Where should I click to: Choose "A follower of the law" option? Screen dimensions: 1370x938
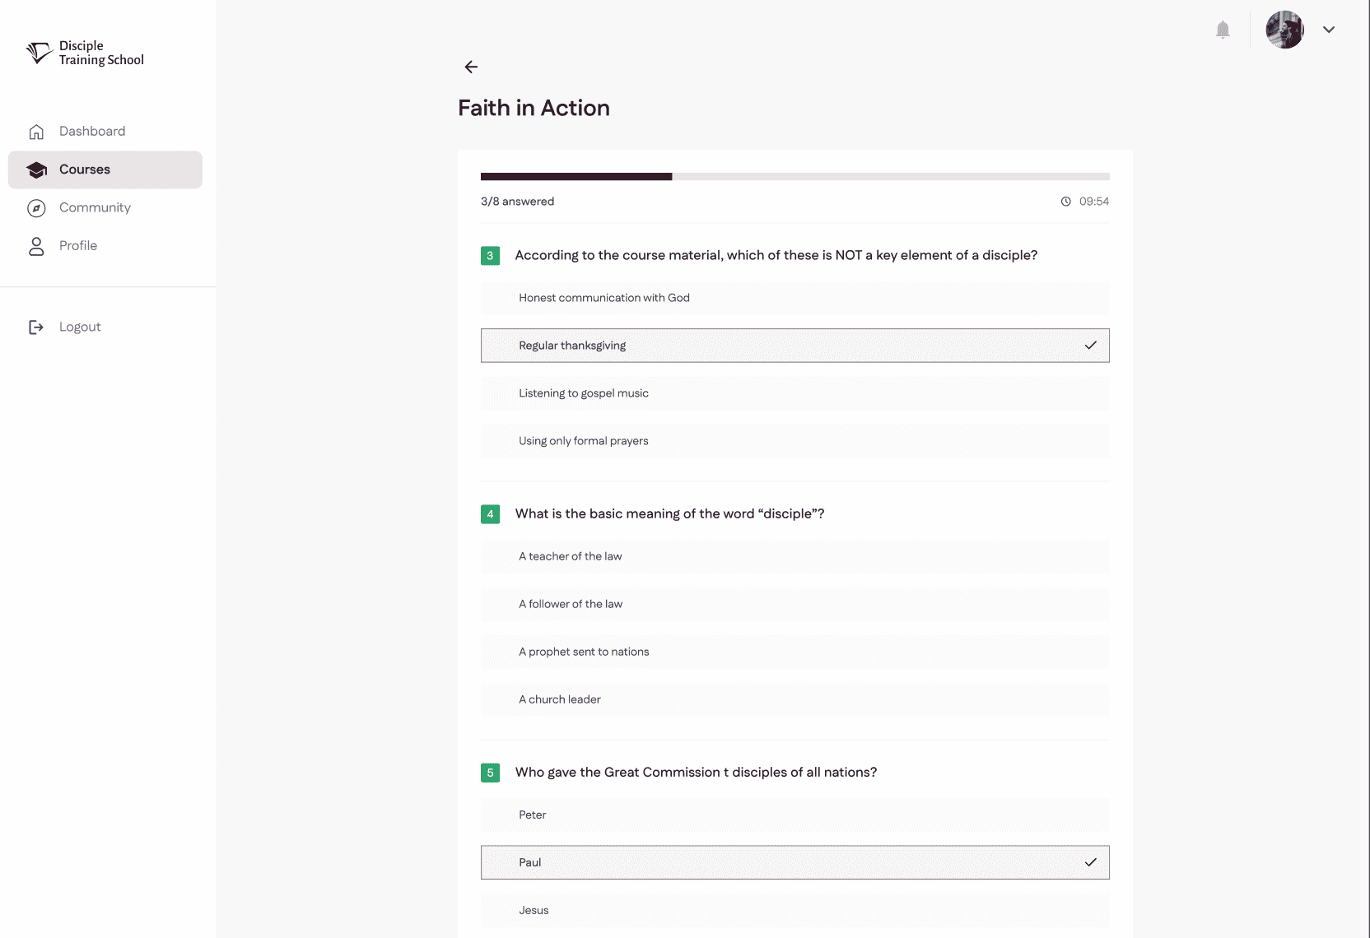pyautogui.click(x=795, y=604)
